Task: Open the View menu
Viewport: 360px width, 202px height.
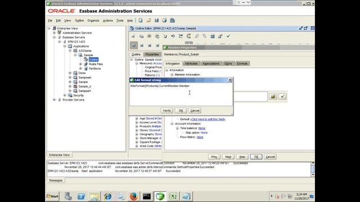Action: 67,21
